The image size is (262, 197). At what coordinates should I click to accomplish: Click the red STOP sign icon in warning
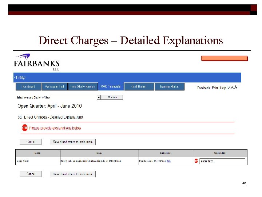(25, 128)
